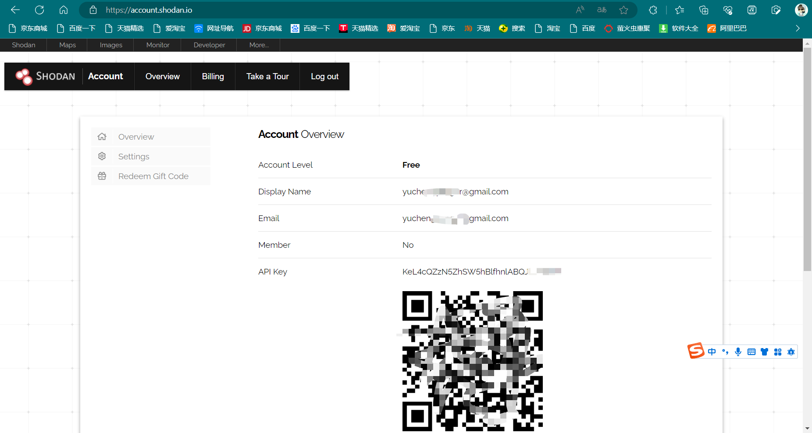Expand the bookmarks bar overflow chevron
Screen dimensions: 812x433
click(x=798, y=28)
